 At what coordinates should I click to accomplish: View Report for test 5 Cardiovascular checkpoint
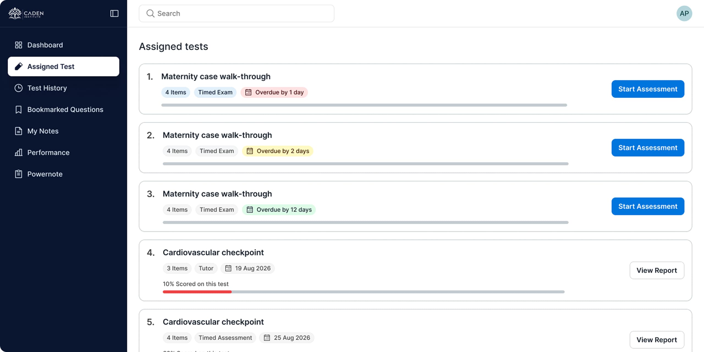[657, 340]
